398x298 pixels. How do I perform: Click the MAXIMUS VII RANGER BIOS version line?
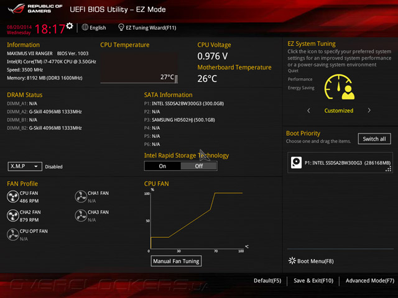pos(48,53)
